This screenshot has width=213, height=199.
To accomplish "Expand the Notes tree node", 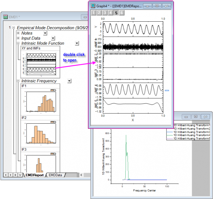I will coord(18,33).
